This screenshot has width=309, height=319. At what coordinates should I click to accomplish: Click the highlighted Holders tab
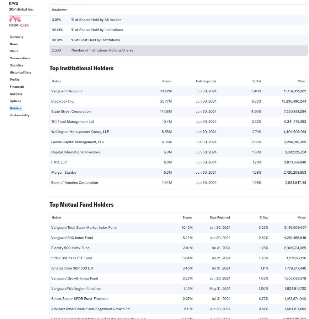[x=15, y=108]
